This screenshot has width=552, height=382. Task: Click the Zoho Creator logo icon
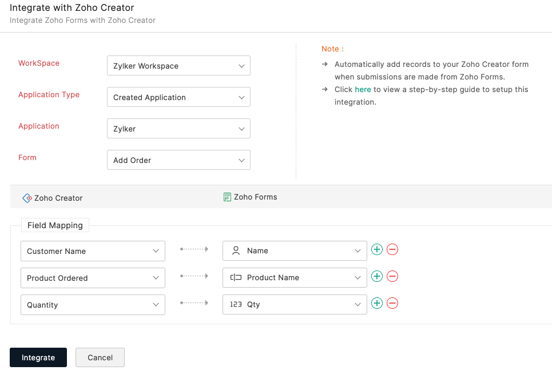[27, 198]
